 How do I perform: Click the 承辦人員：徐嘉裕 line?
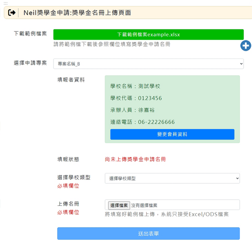[x=132, y=110]
